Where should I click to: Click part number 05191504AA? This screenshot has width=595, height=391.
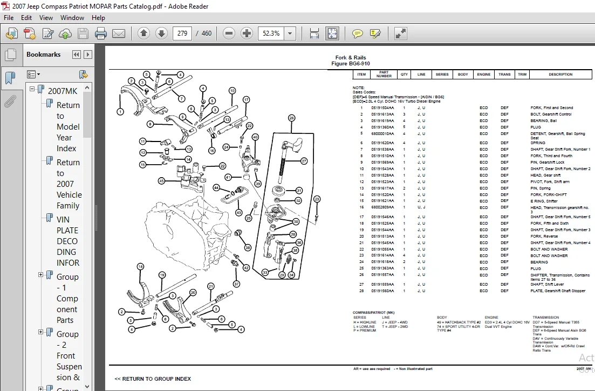click(x=382, y=108)
